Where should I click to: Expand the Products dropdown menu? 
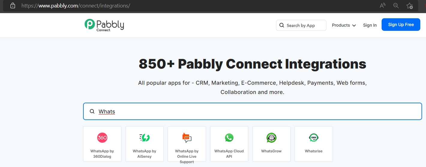(x=344, y=25)
